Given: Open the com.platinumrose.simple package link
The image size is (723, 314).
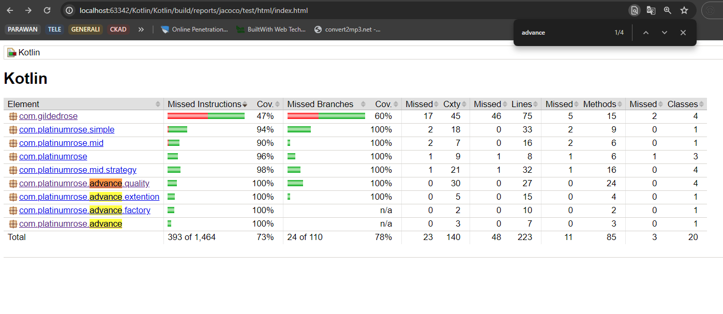Looking at the screenshot, I should coord(67,129).
